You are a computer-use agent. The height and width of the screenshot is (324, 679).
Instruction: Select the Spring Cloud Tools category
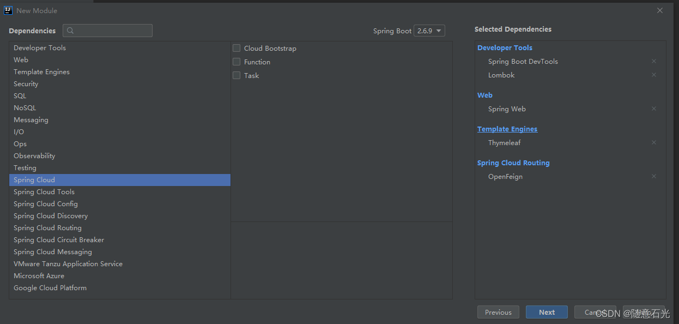[x=120, y=192]
